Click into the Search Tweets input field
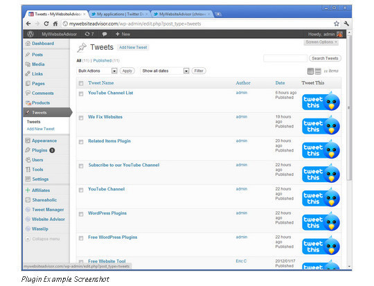Viewport: 374px width, 286px height. click(x=285, y=58)
